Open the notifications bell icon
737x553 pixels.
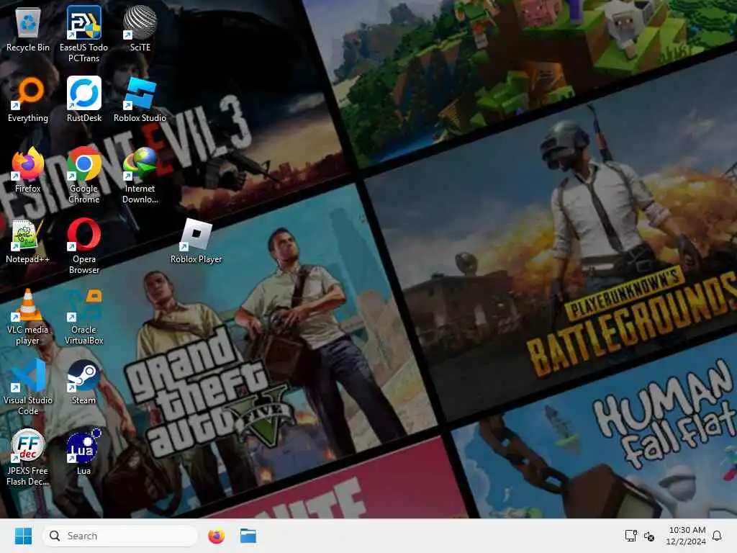(717, 536)
